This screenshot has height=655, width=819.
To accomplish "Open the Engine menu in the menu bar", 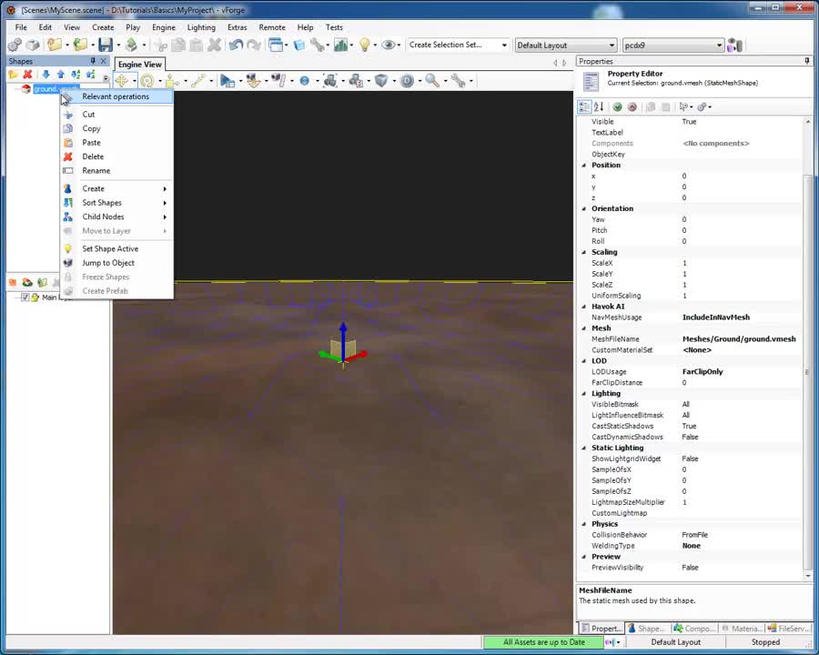I will 163,27.
